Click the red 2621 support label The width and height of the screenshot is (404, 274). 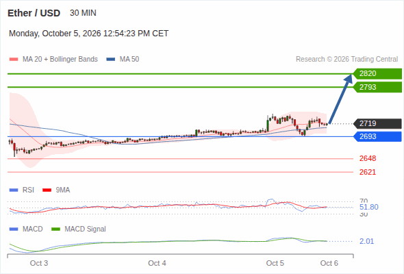click(x=368, y=172)
